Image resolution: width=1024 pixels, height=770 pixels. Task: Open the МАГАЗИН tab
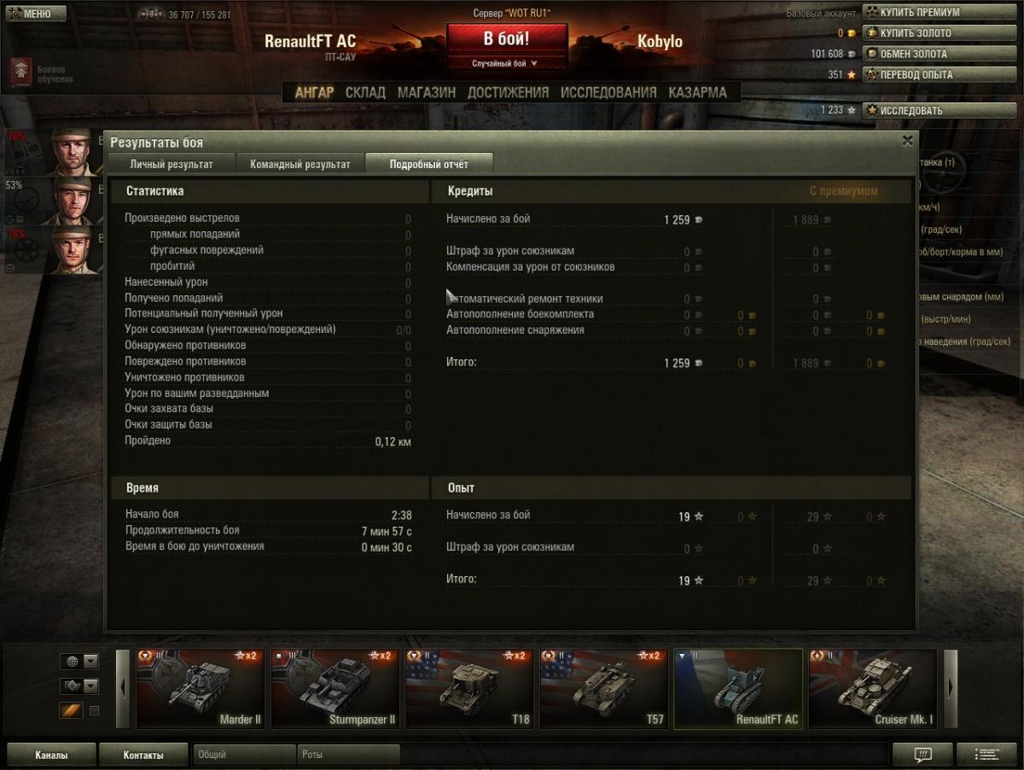(427, 92)
